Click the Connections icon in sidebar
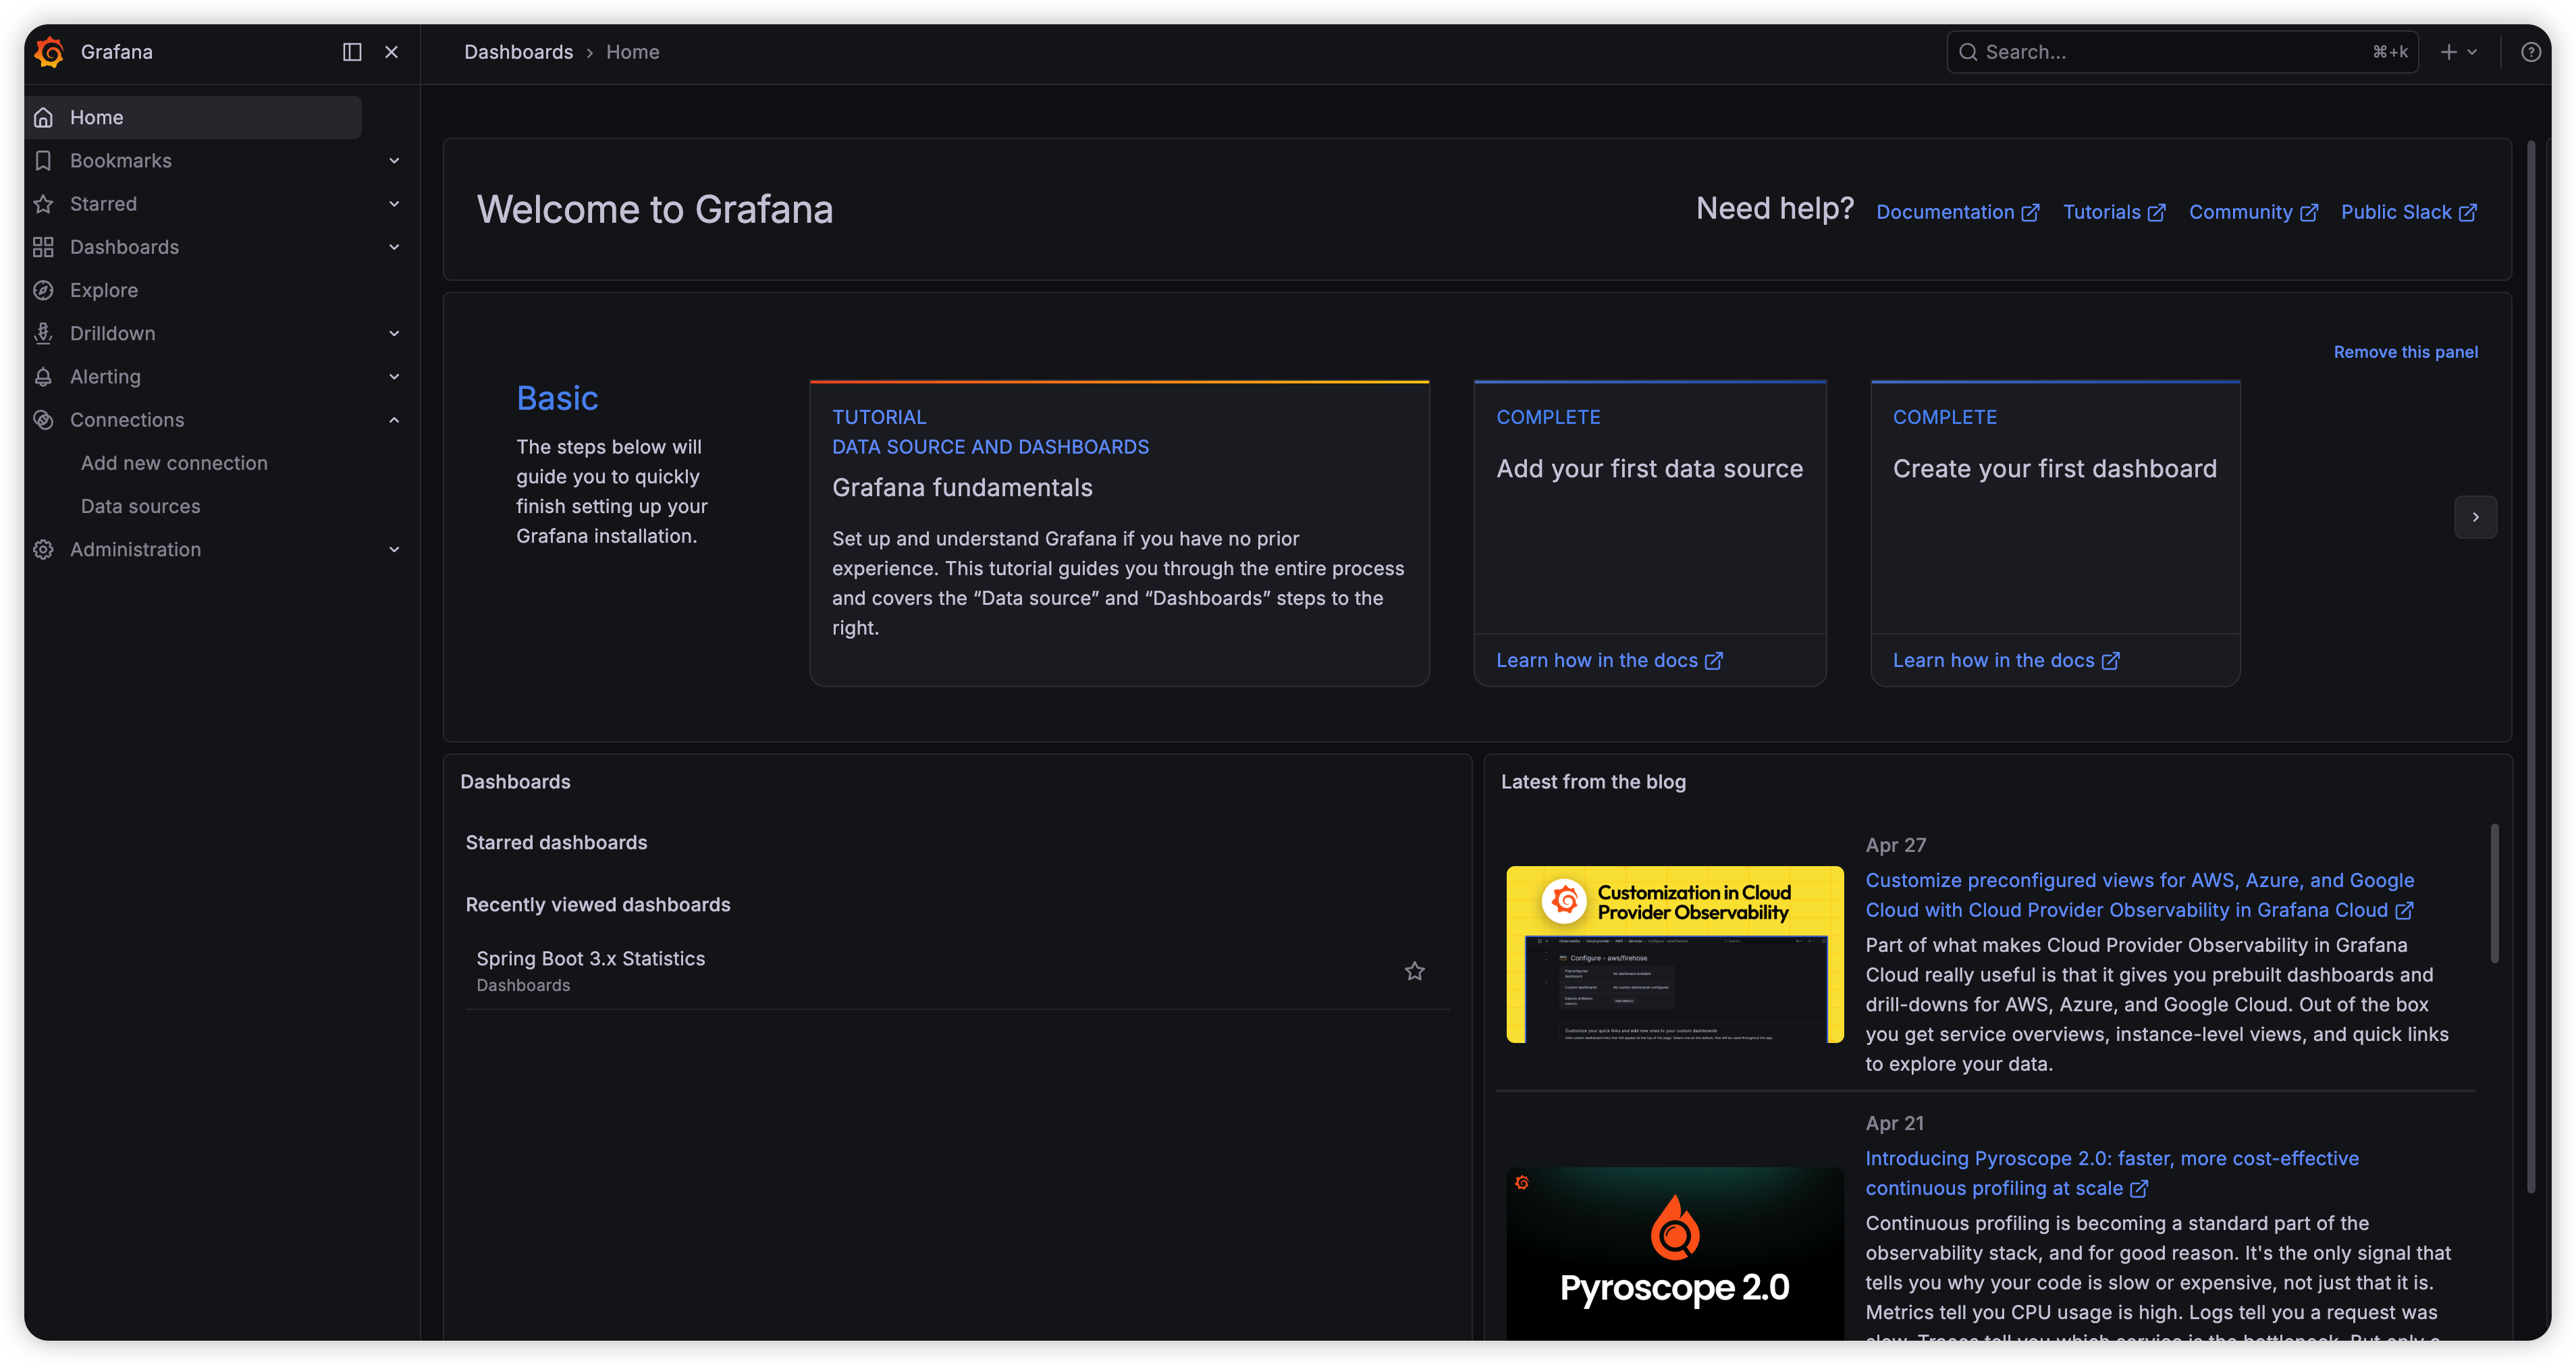 pos(43,420)
